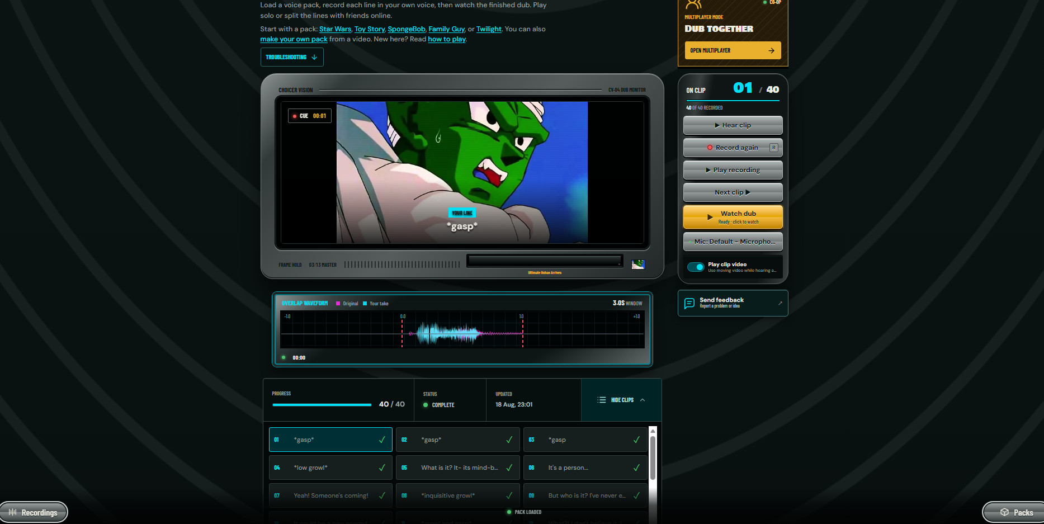Open the SpongeBob pack link
This screenshot has height=524, width=1044.
coord(407,29)
